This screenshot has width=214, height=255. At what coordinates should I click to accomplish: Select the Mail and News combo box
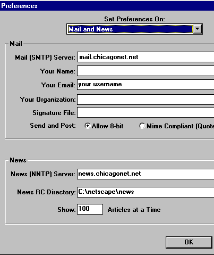click(134, 29)
